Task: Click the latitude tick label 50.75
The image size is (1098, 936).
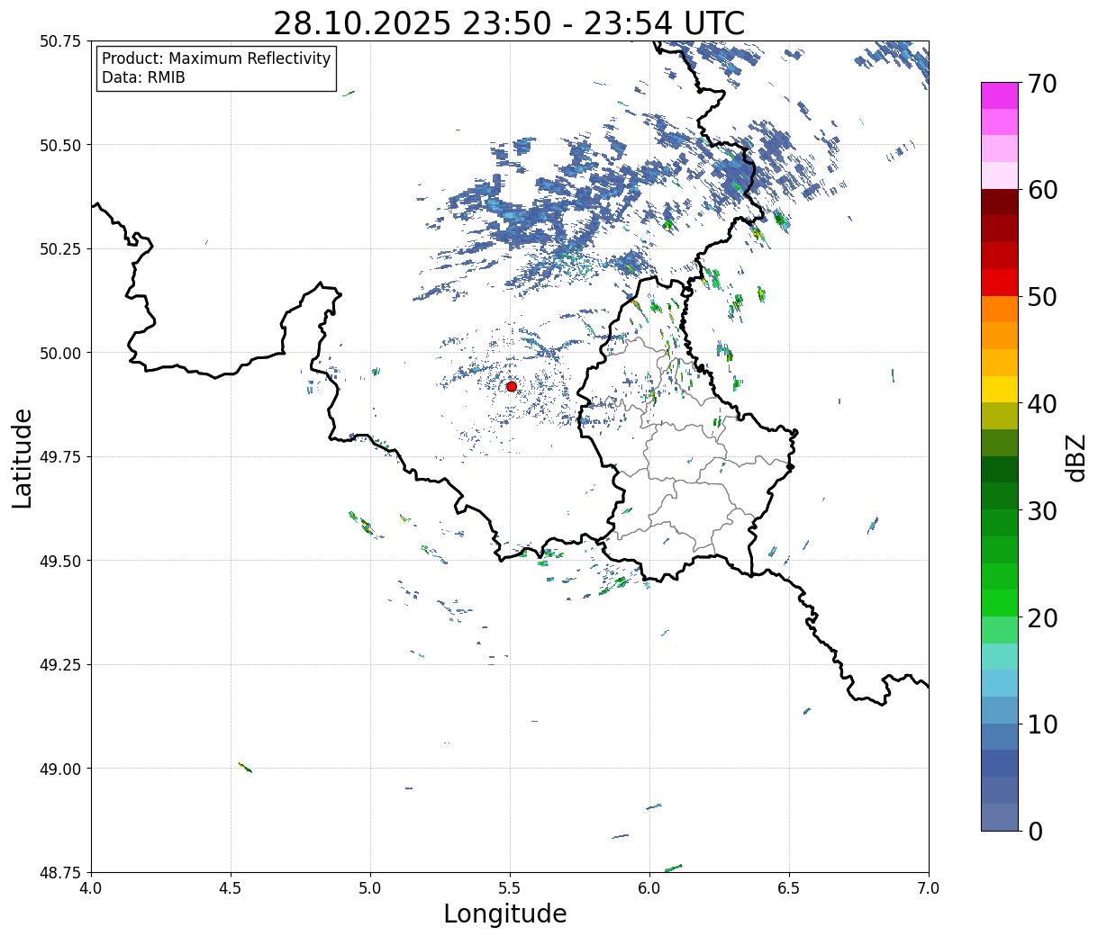Action: pos(59,41)
